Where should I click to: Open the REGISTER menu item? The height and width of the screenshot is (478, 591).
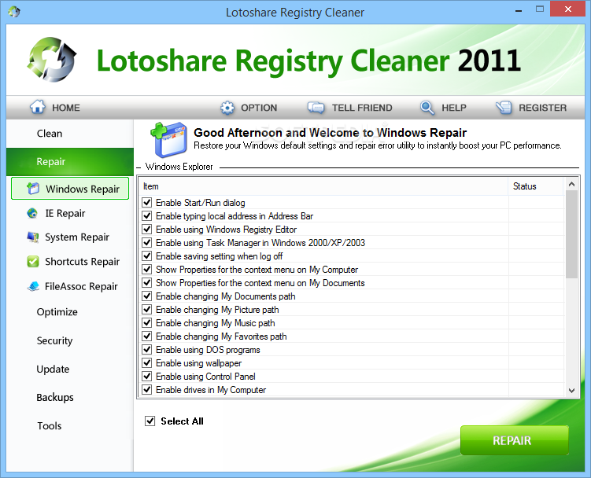pyautogui.click(x=531, y=108)
